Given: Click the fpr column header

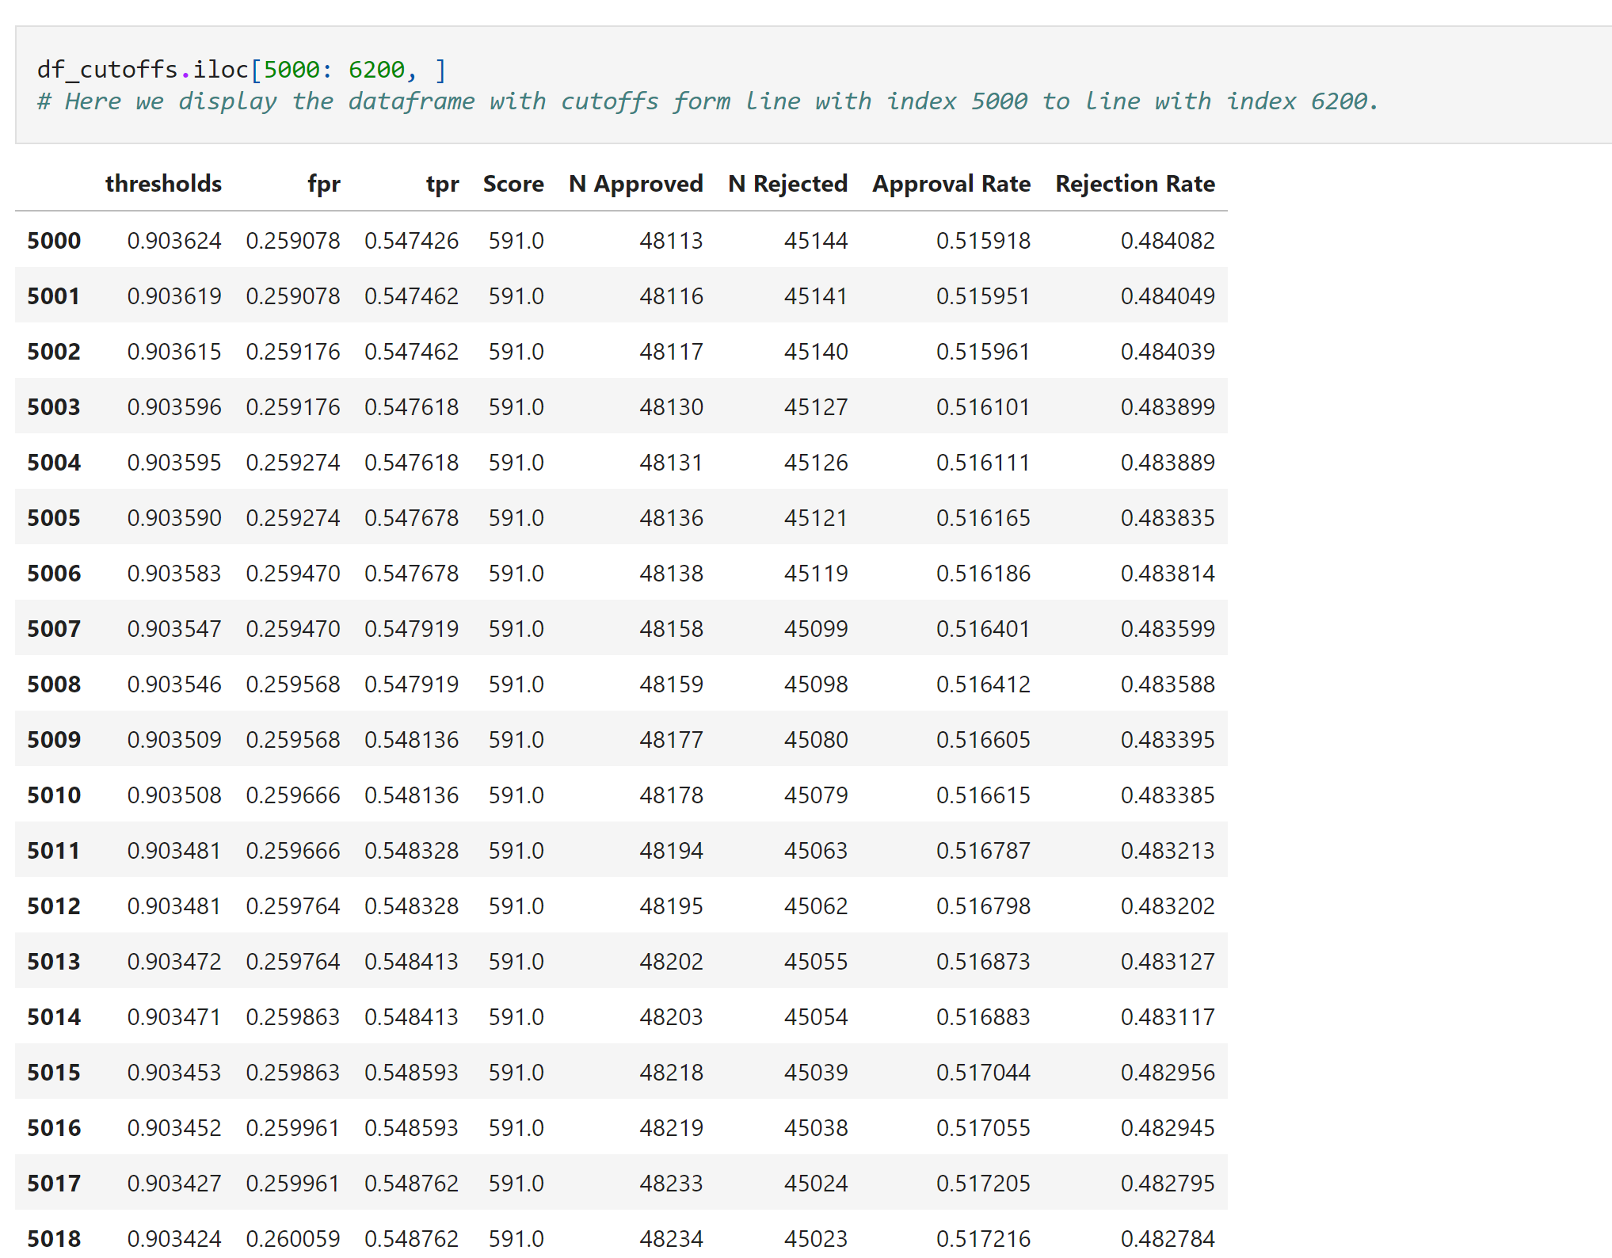Looking at the screenshot, I should [x=324, y=184].
